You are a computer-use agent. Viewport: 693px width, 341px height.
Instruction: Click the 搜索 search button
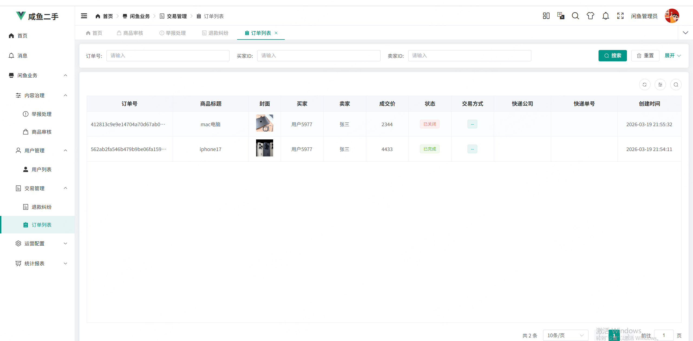click(613, 56)
